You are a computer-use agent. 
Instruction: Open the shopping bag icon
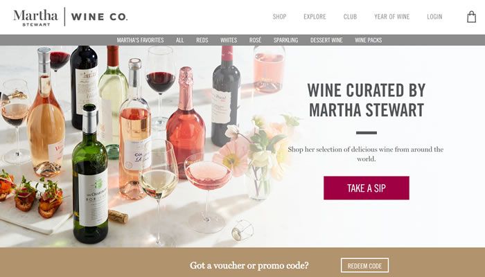[x=471, y=17]
